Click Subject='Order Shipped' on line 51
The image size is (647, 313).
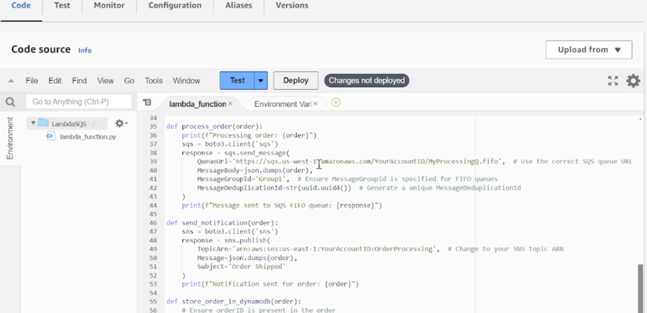(241, 267)
